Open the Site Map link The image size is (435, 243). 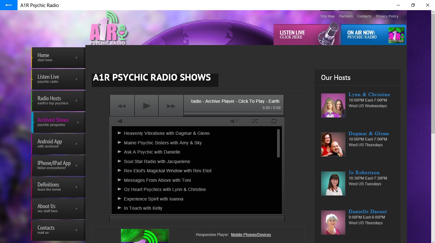(x=327, y=16)
